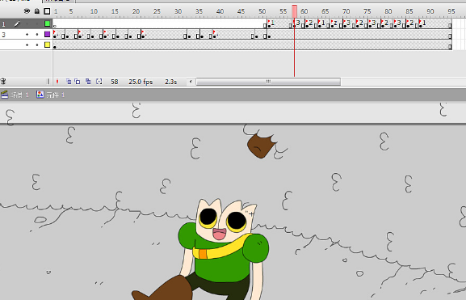The height and width of the screenshot is (300, 466).
Task: Select layer 1 keyframe at frame 61
Action: click(x=307, y=23)
